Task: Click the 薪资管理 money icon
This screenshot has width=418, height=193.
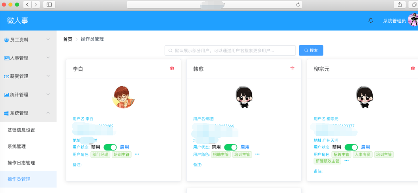Action: pos(7,77)
